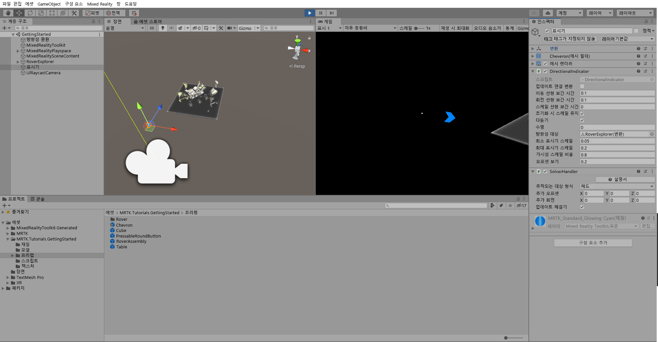This screenshot has height=342, width=658.
Task: Toggle 업데이트 연결 변환 checkbox
Action: click(582, 86)
